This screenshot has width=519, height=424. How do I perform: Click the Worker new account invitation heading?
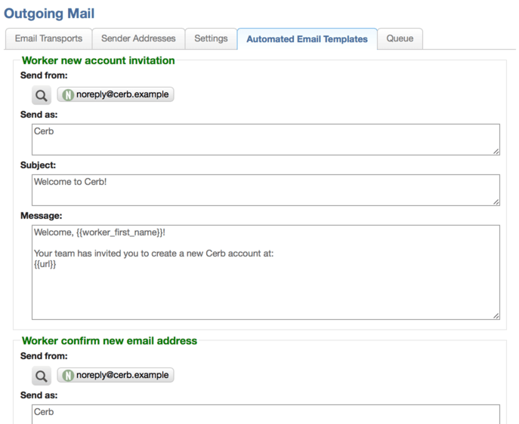pos(98,60)
